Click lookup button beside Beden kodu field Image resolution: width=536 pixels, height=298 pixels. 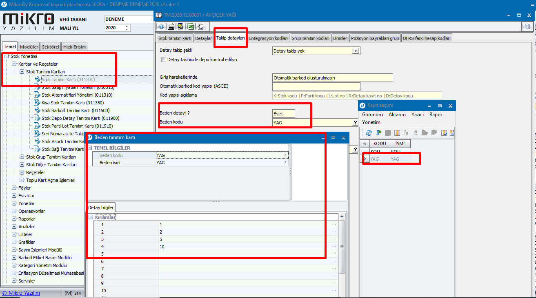click(x=355, y=122)
